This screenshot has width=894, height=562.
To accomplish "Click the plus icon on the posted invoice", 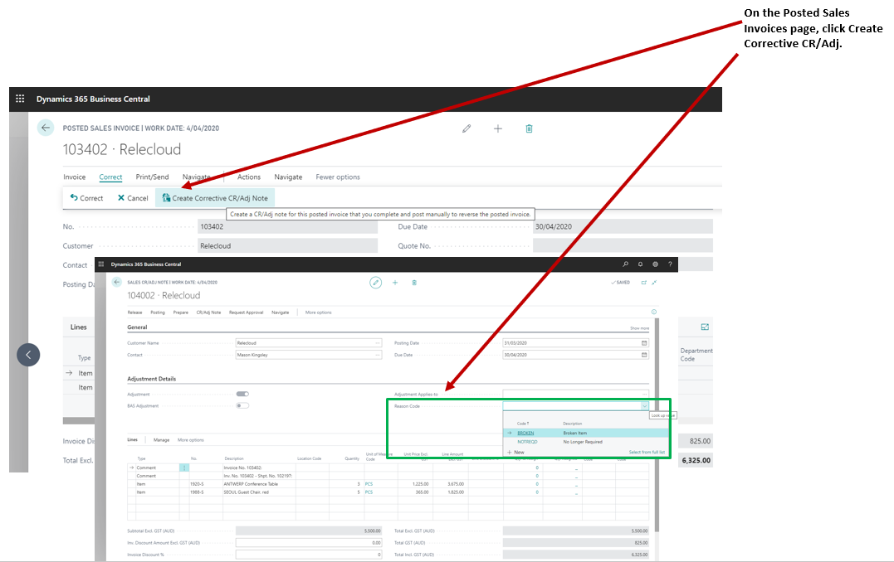I will [498, 128].
